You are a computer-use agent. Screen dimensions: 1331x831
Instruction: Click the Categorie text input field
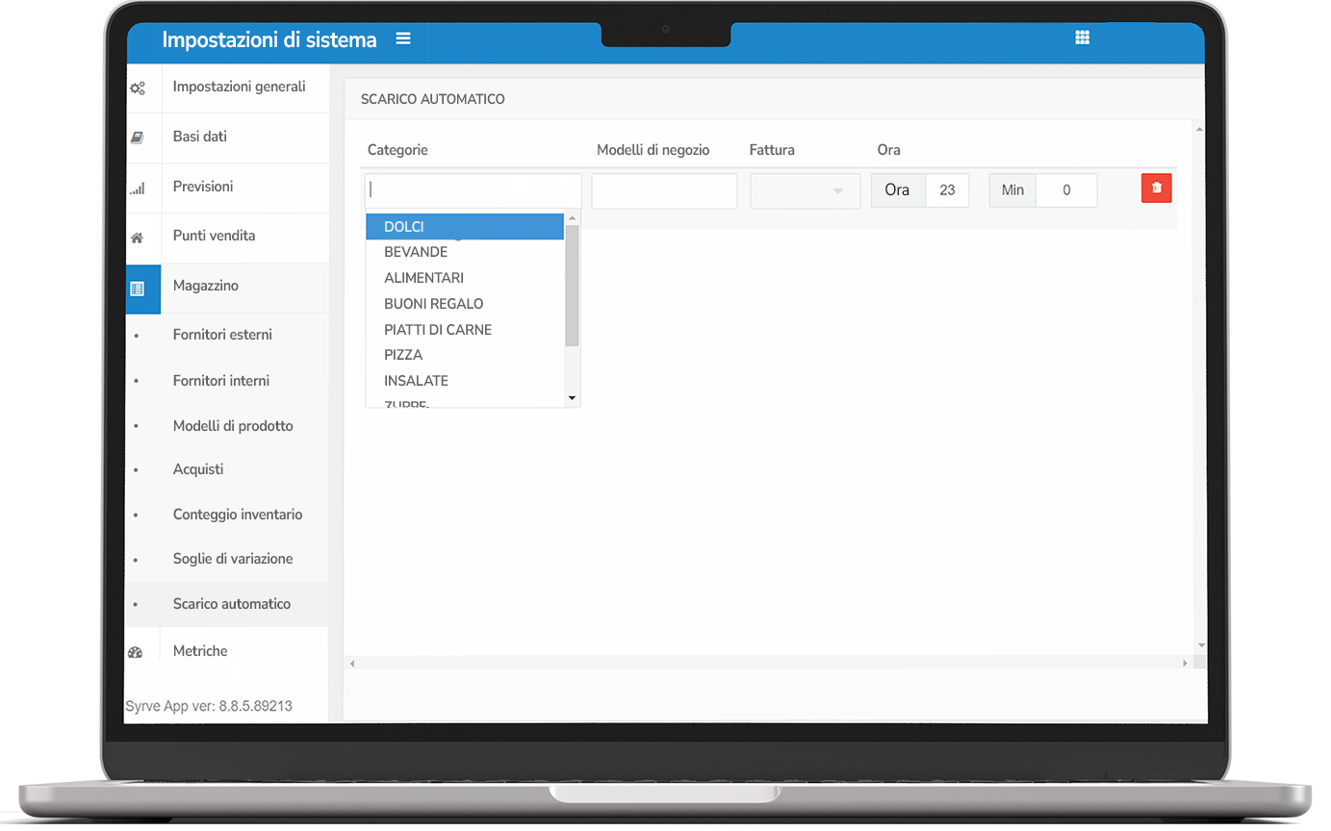click(x=473, y=190)
